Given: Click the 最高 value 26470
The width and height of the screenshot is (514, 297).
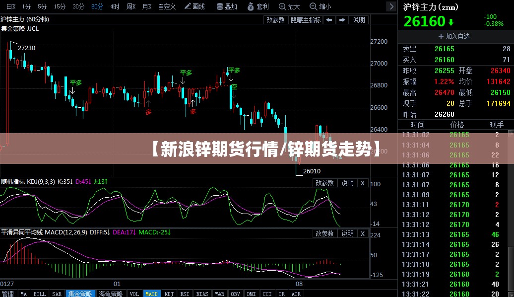Looking at the screenshot, I should pos(445,92).
